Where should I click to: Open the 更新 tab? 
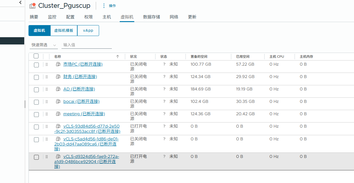192,17
